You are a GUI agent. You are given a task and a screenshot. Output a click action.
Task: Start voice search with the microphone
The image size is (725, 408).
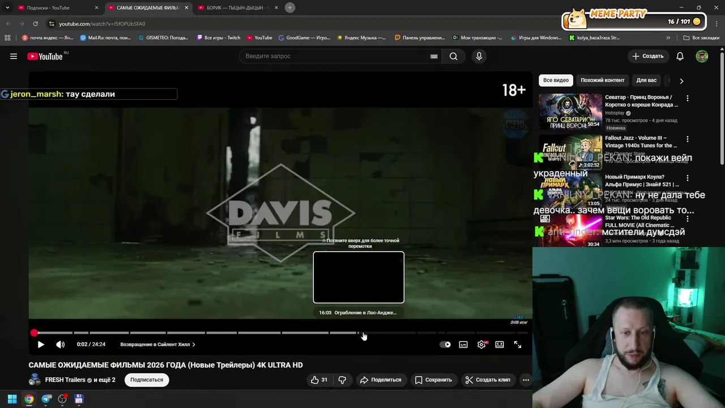point(479,56)
